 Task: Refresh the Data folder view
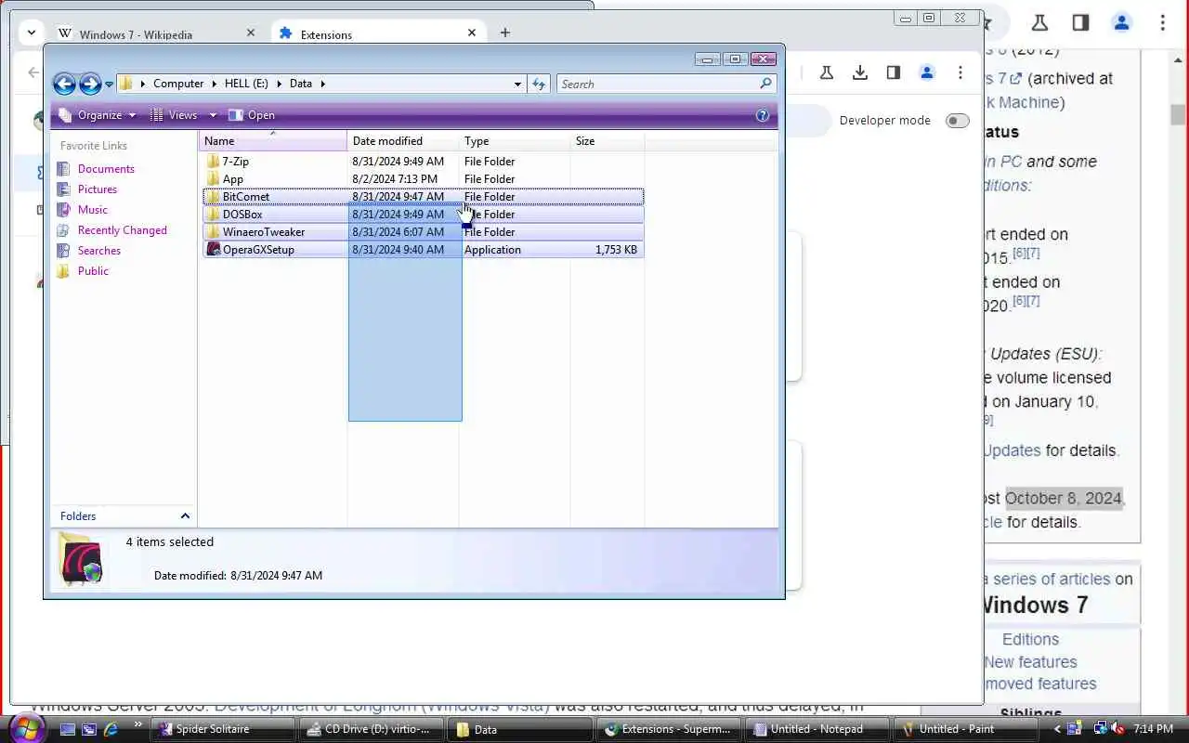(539, 84)
